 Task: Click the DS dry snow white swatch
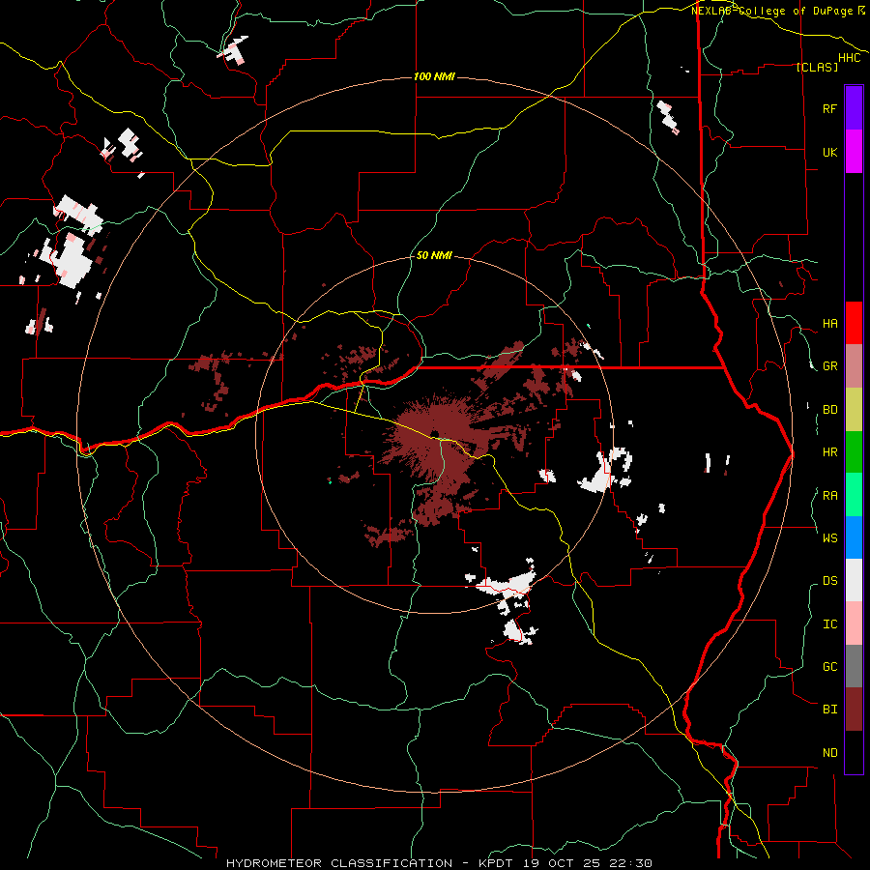pos(854,580)
